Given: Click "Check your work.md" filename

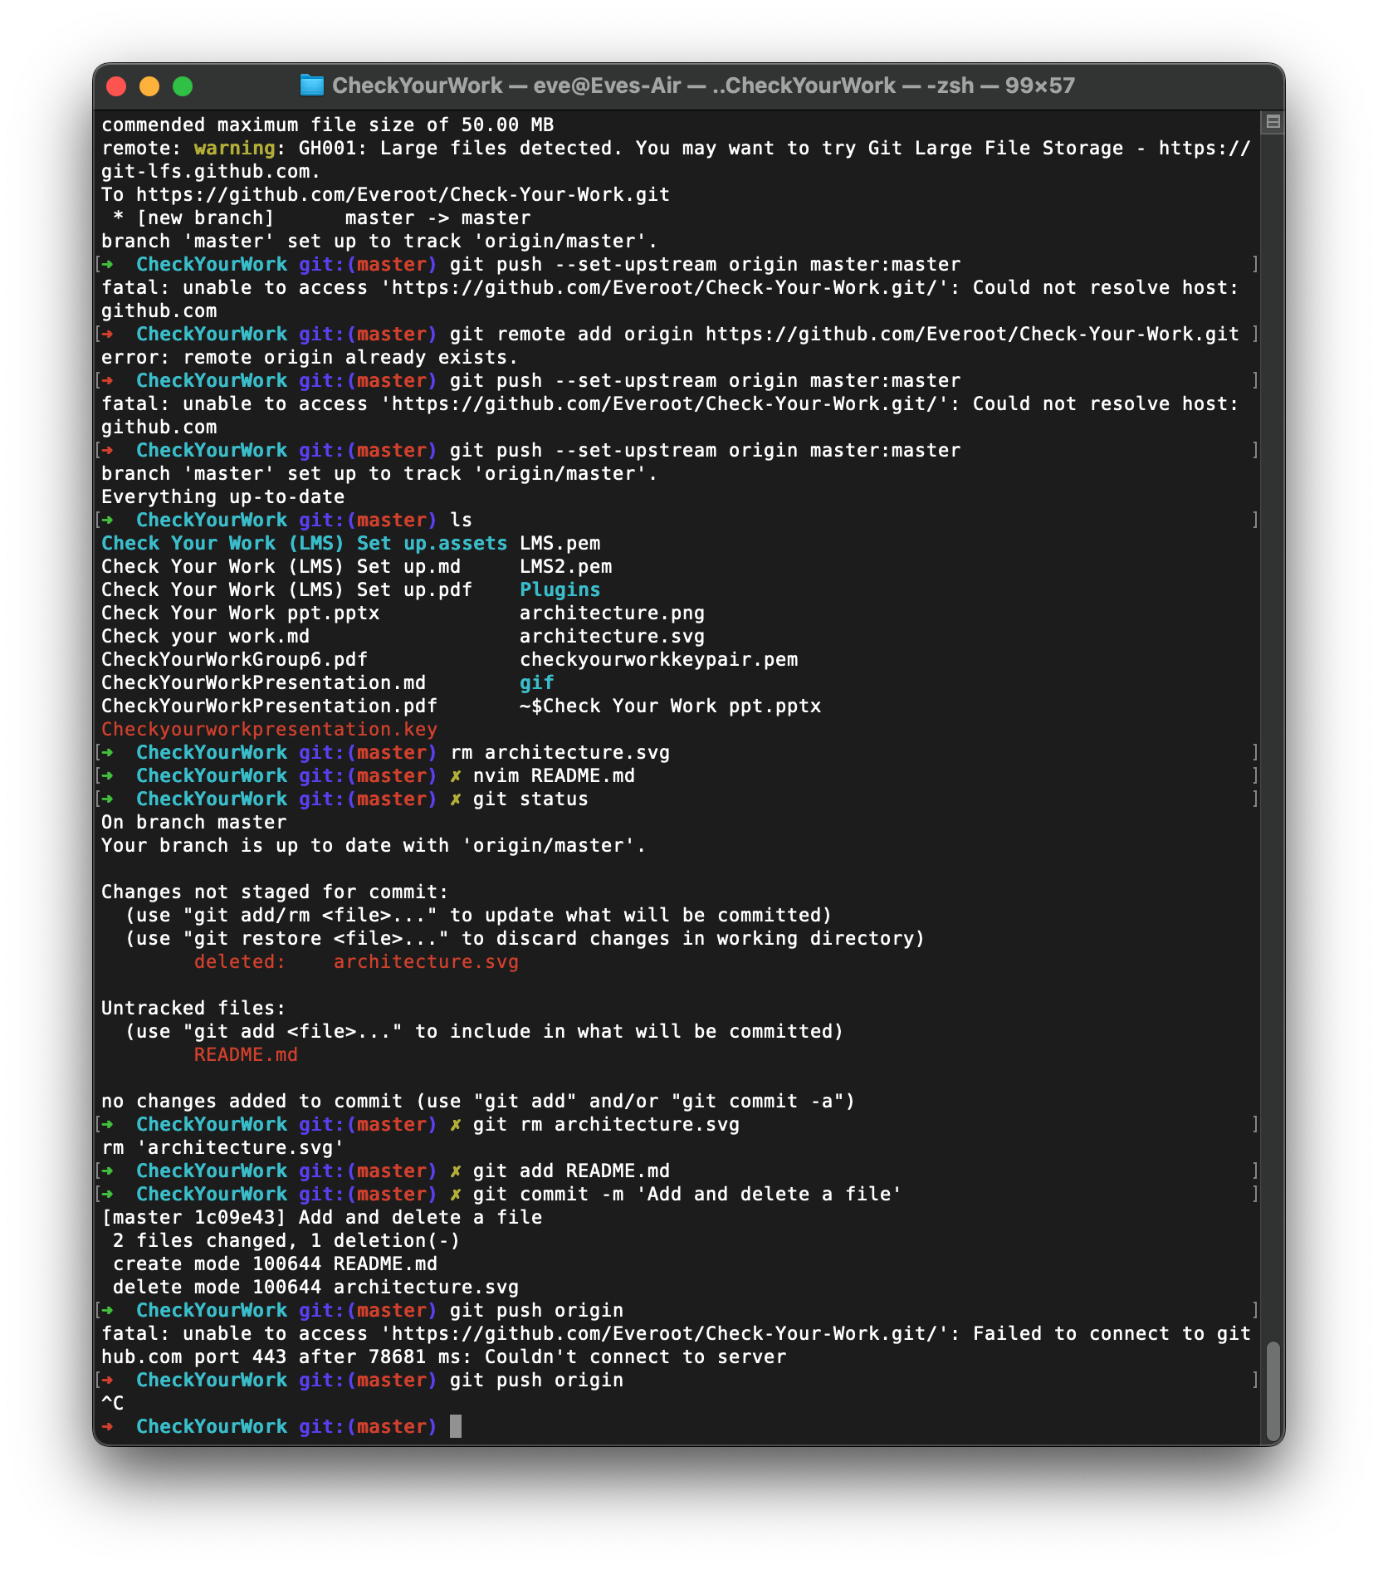Looking at the screenshot, I should pyautogui.click(x=205, y=636).
